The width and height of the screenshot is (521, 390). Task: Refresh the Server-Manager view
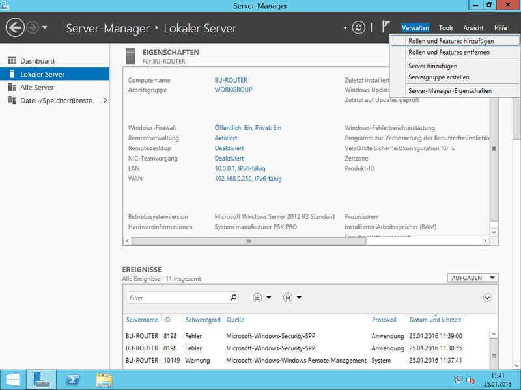(358, 28)
